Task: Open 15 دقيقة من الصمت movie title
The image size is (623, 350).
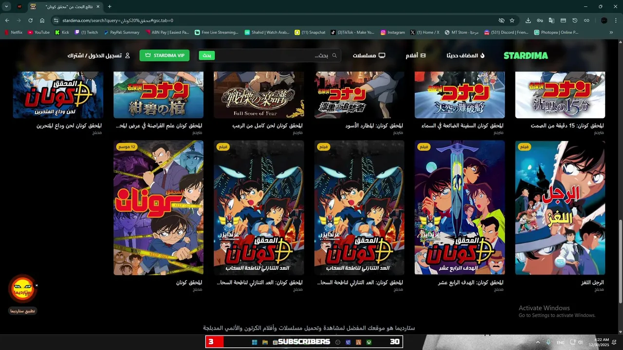Action: (567, 125)
